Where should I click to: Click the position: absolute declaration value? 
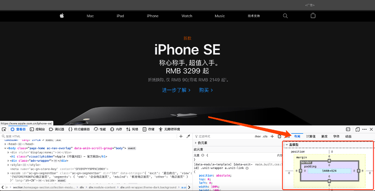coord(224,176)
